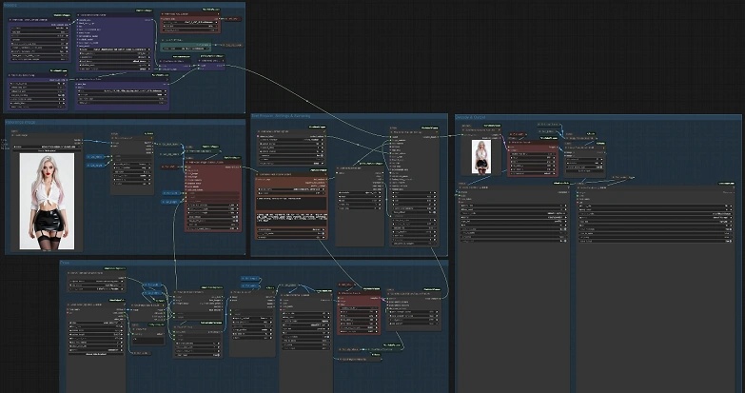
Task: Select the large purple node in Models group
Action: tap(114, 43)
